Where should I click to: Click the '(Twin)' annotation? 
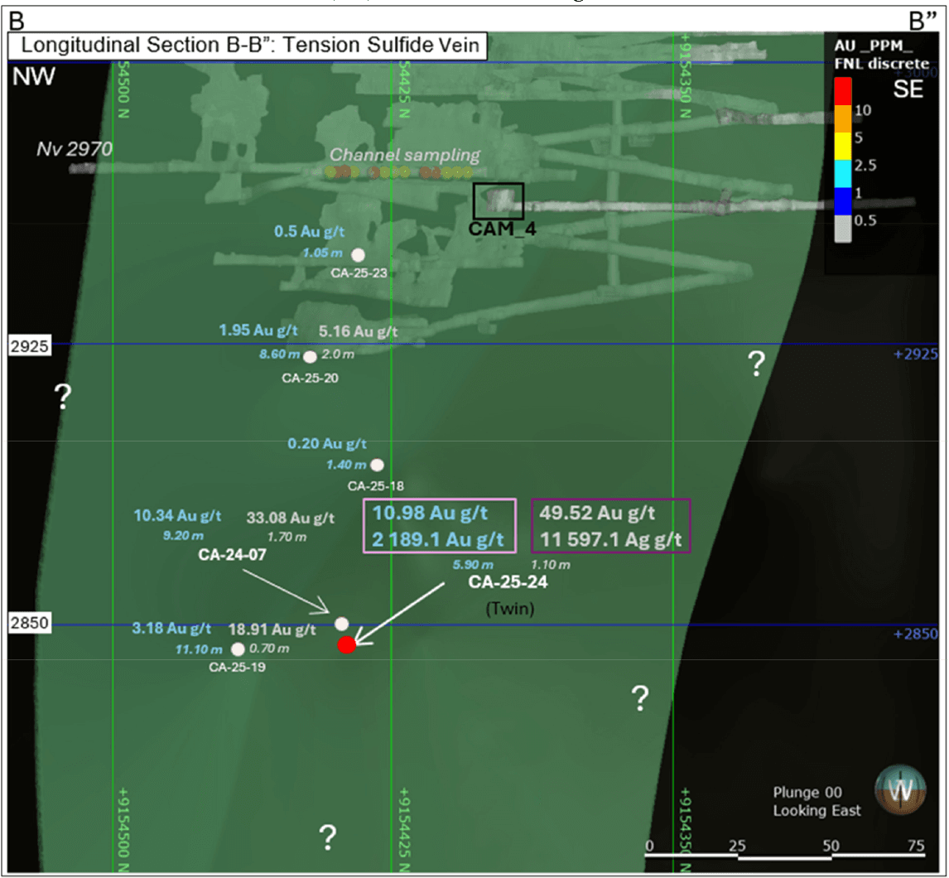click(510, 609)
